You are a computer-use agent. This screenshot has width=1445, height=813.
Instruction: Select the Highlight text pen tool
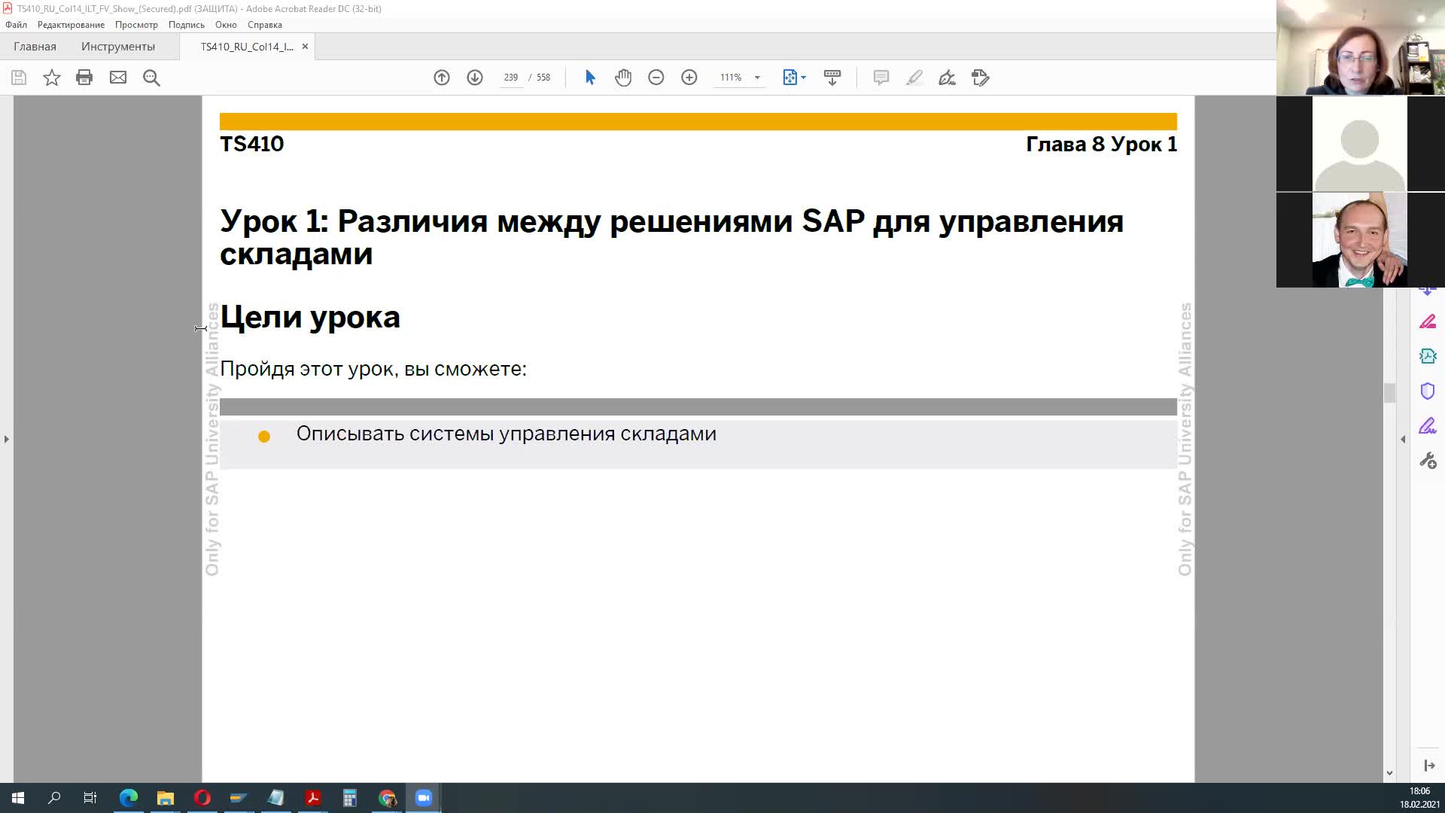(x=914, y=78)
